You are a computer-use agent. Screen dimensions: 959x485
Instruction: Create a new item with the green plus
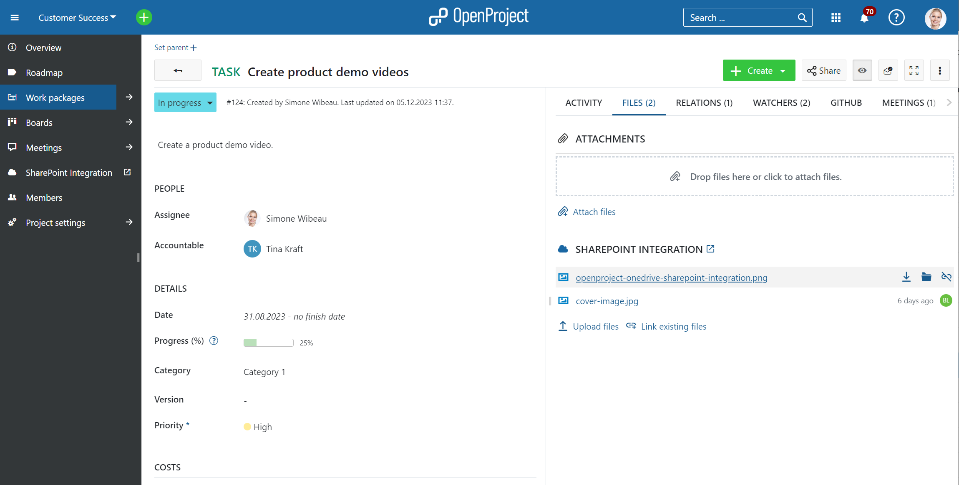tap(143, 17)
